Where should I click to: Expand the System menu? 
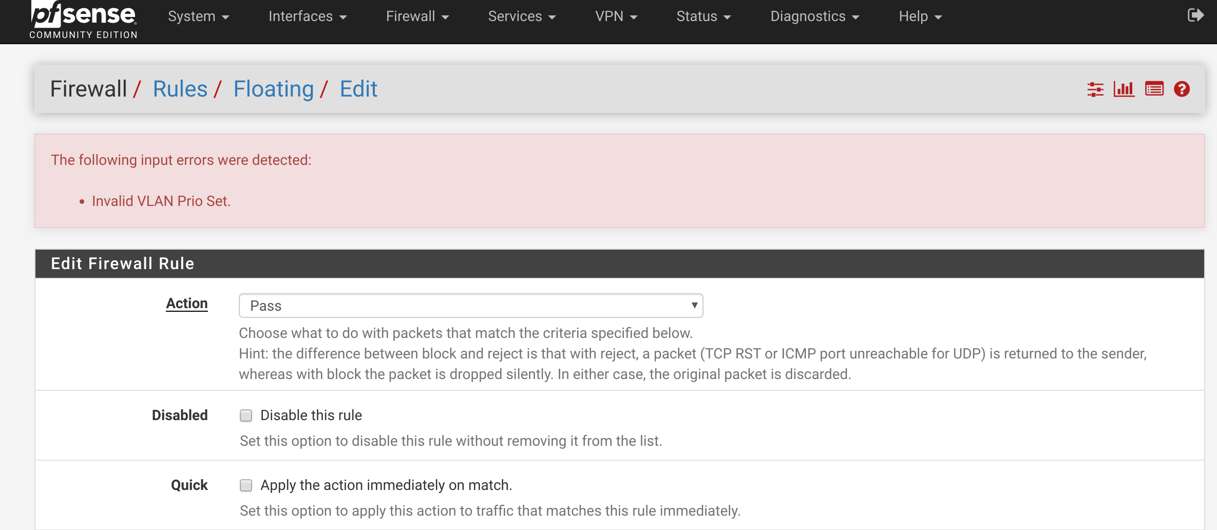pyautogui.click(x=198, y=16)
